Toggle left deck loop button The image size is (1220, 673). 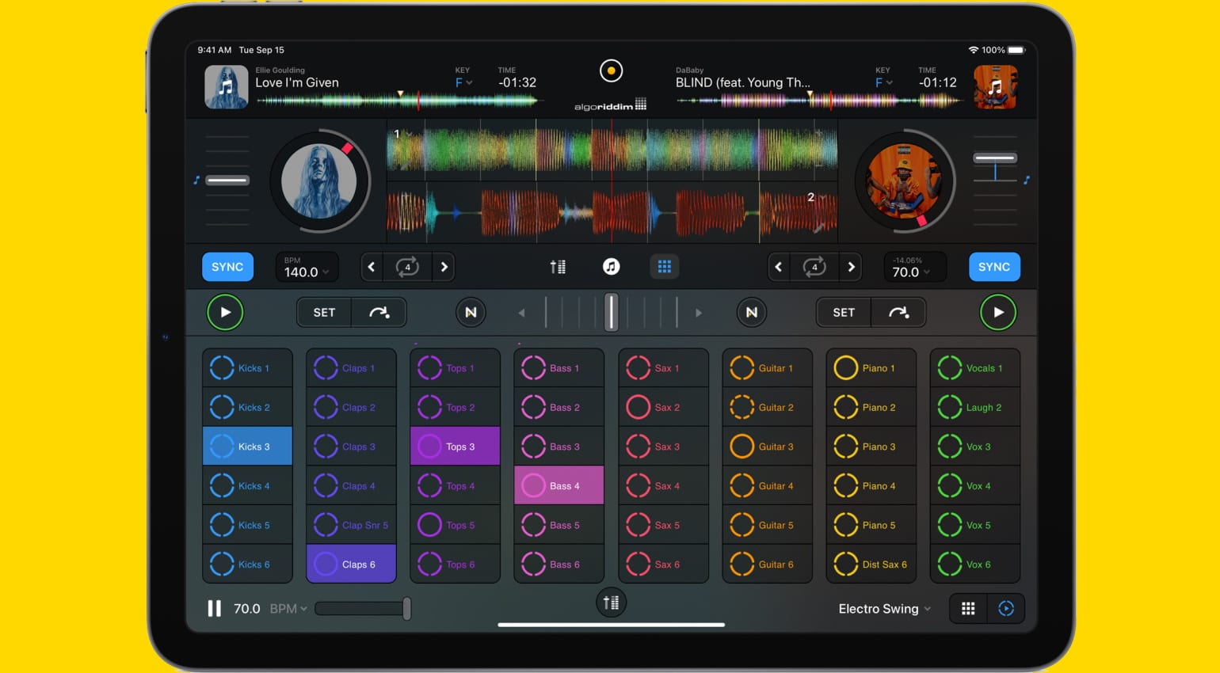point(407,267)
